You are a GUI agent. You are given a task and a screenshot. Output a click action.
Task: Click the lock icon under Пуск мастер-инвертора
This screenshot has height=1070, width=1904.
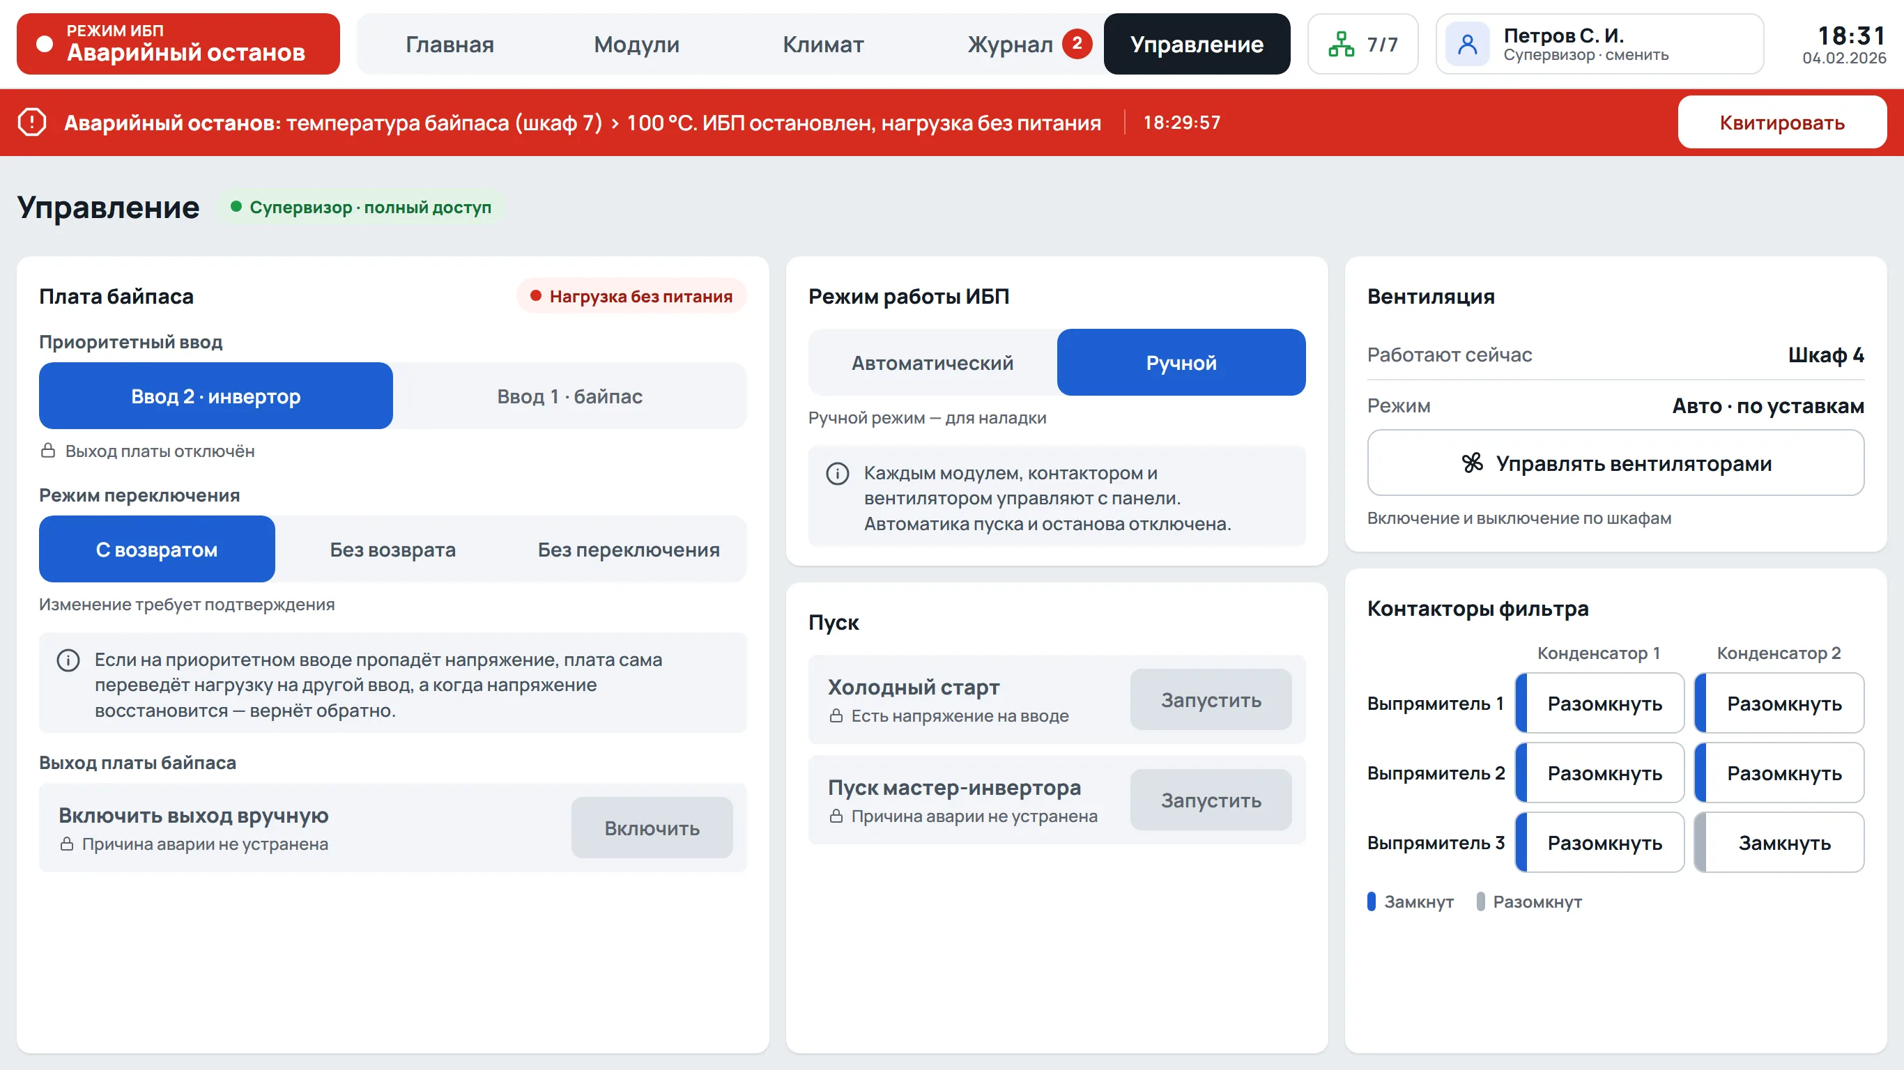pos(836,816)
